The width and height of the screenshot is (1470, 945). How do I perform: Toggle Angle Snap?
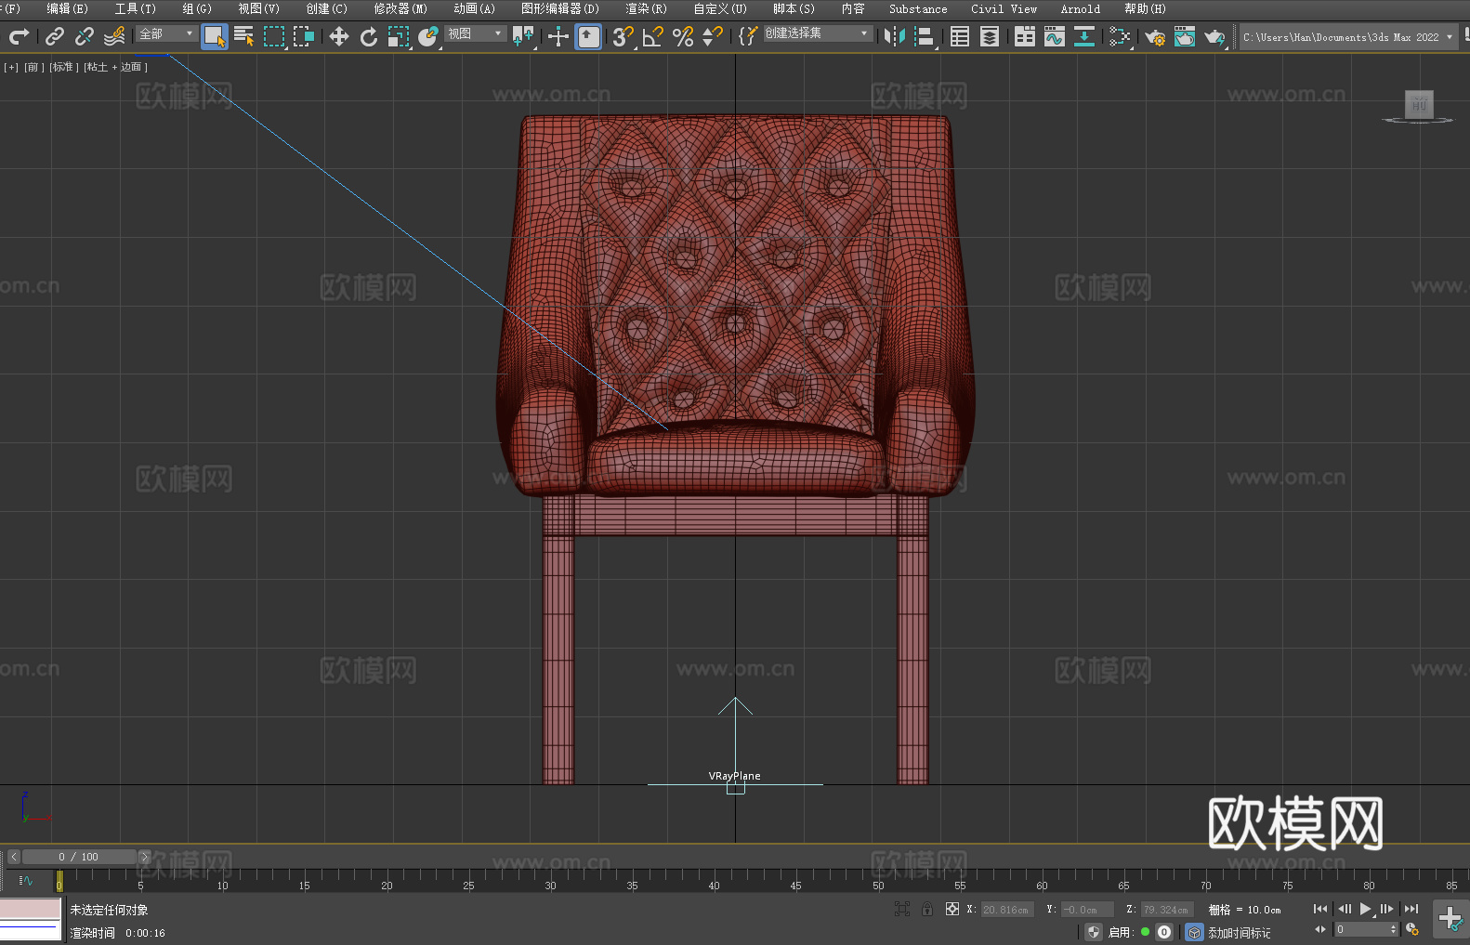(653, 36)
